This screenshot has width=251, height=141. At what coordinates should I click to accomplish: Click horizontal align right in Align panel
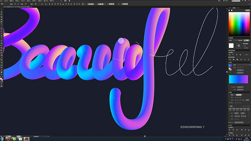236,130
